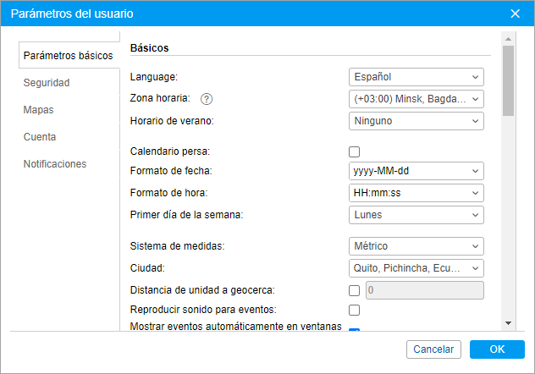Viewport: 535px width, 374px height.
Task: Open Formato de fecha dropdown
Action: point(416,171)
